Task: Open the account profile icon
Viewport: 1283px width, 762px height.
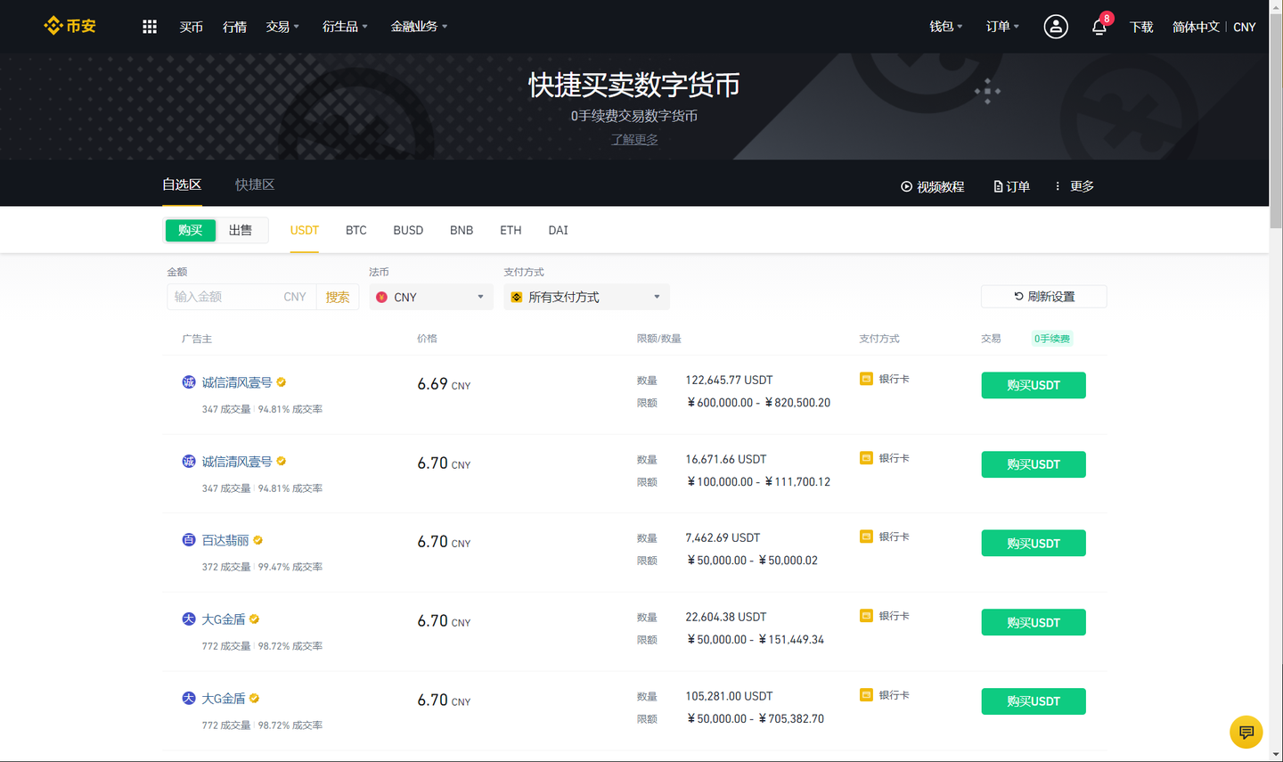Action: 1056,27
